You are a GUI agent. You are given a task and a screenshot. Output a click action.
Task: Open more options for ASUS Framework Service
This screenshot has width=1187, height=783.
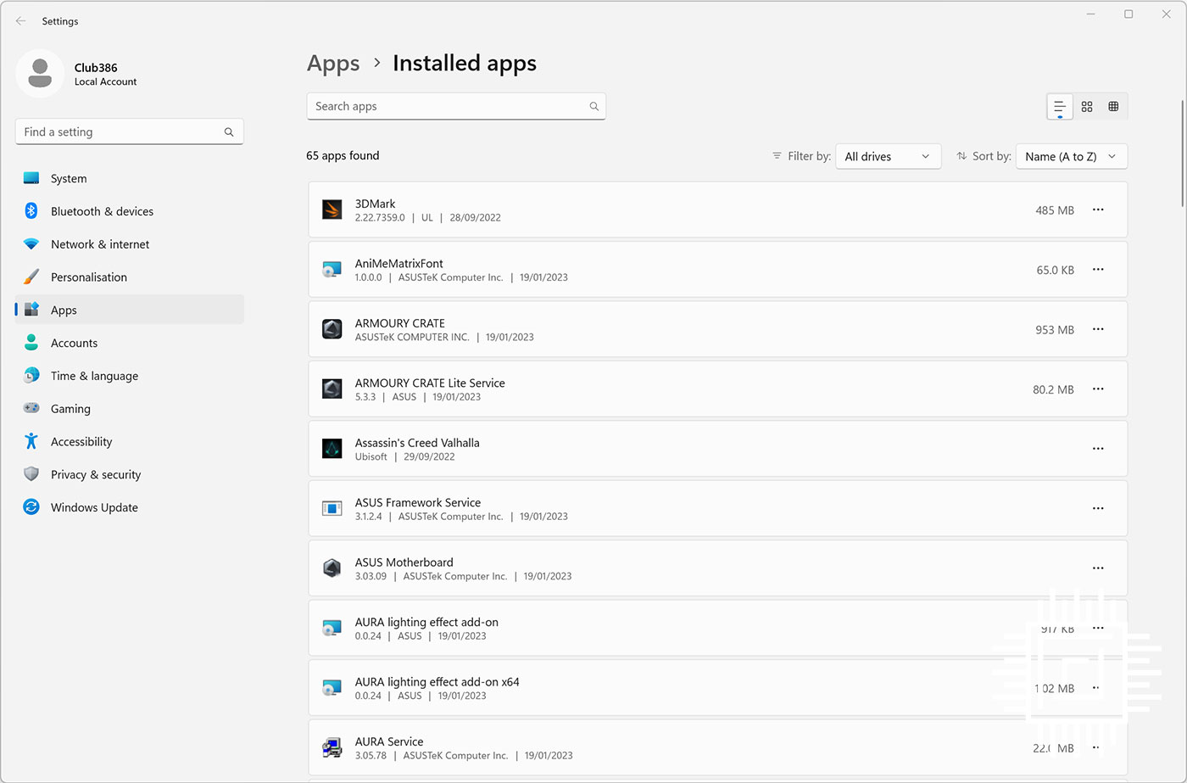(x=1098, y=508)
